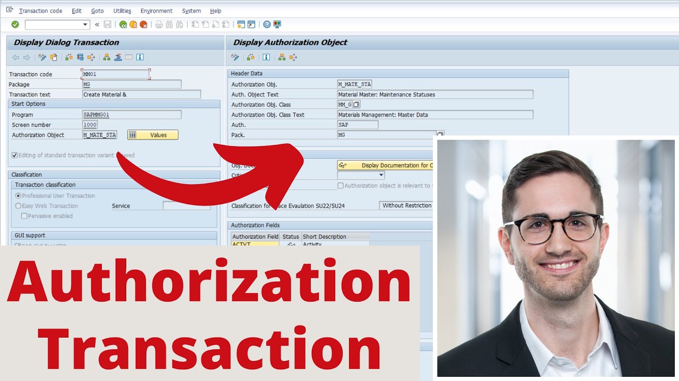This screenshot has width=679, height=381.
Task: Click the navigate forward arrow in Dialog Transaction toolbar
Action: point(27,57)
